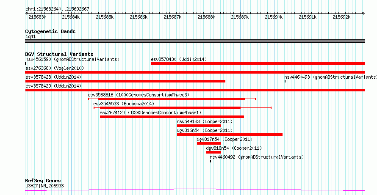Viewport: 377px width, 195px height.
Task: Open the esv3578430 (Uddin2014) label
Action: 179,59
